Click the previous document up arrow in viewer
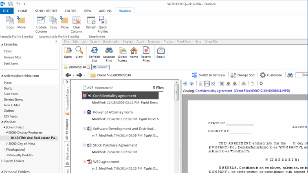The width and height of the screenshot is (308, 173). pyautogui.click(x=185, y=84)
